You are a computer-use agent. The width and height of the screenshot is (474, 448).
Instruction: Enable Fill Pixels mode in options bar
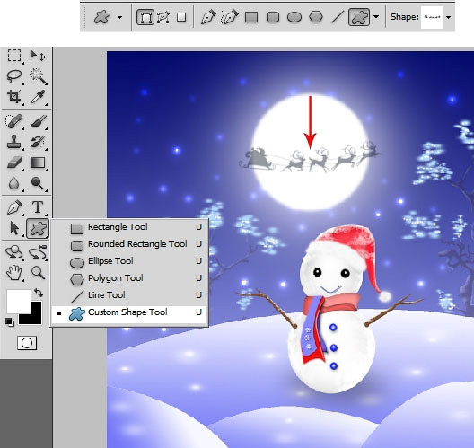[x=181, y=17]
